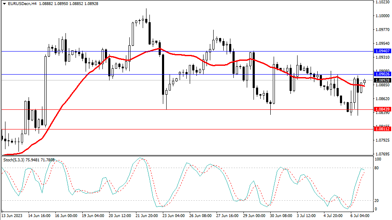
Task: Click the 1.10230 price scale label
Action: point(382,2)
